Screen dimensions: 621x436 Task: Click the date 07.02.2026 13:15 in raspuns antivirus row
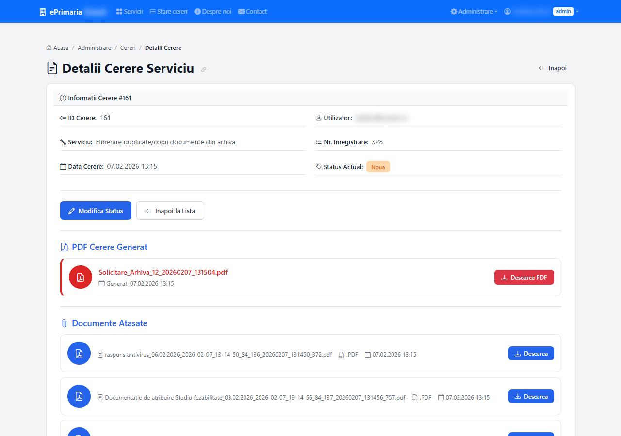[x=394, y=355]
